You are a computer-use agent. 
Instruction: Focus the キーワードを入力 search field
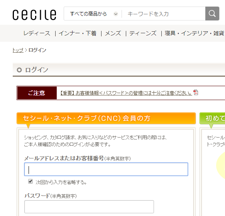(164, 14)
